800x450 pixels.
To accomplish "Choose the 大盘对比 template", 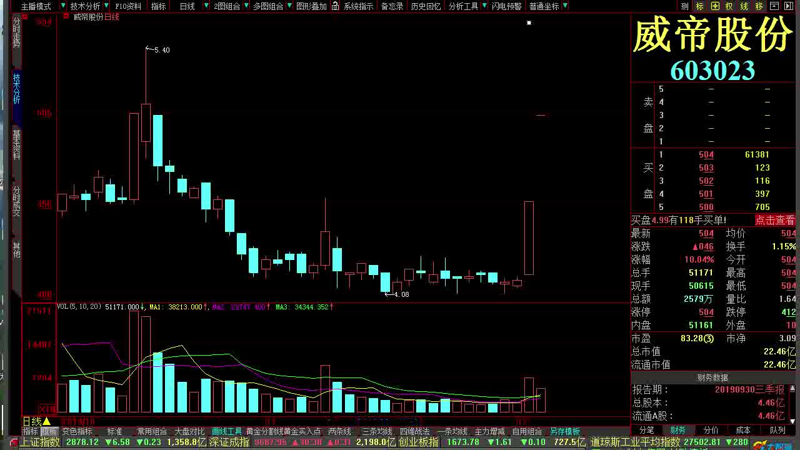I will coord(189,431).
